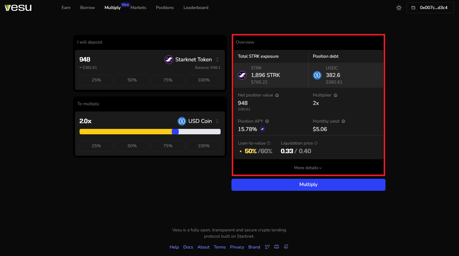Viewport: 459px width, 256px height.
Task: Open the About footer link
Action: 203,247
